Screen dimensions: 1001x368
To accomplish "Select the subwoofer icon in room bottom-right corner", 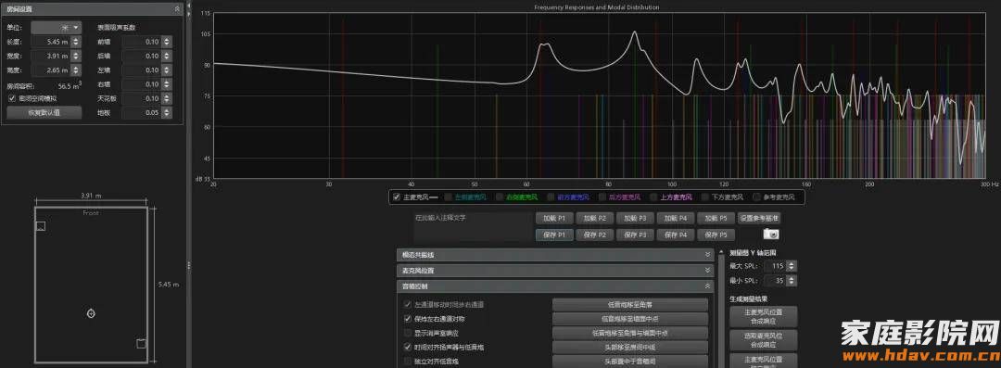I will click(x=141, y=344).
